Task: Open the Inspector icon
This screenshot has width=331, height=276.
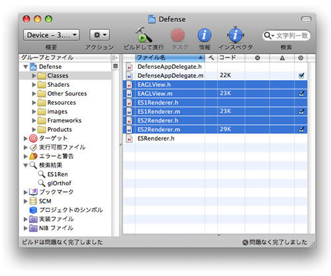Action: (236, 35)
